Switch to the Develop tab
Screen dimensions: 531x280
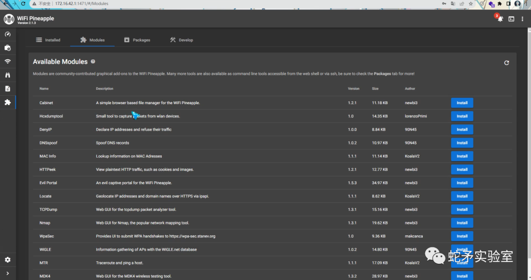tap(181, 40)
